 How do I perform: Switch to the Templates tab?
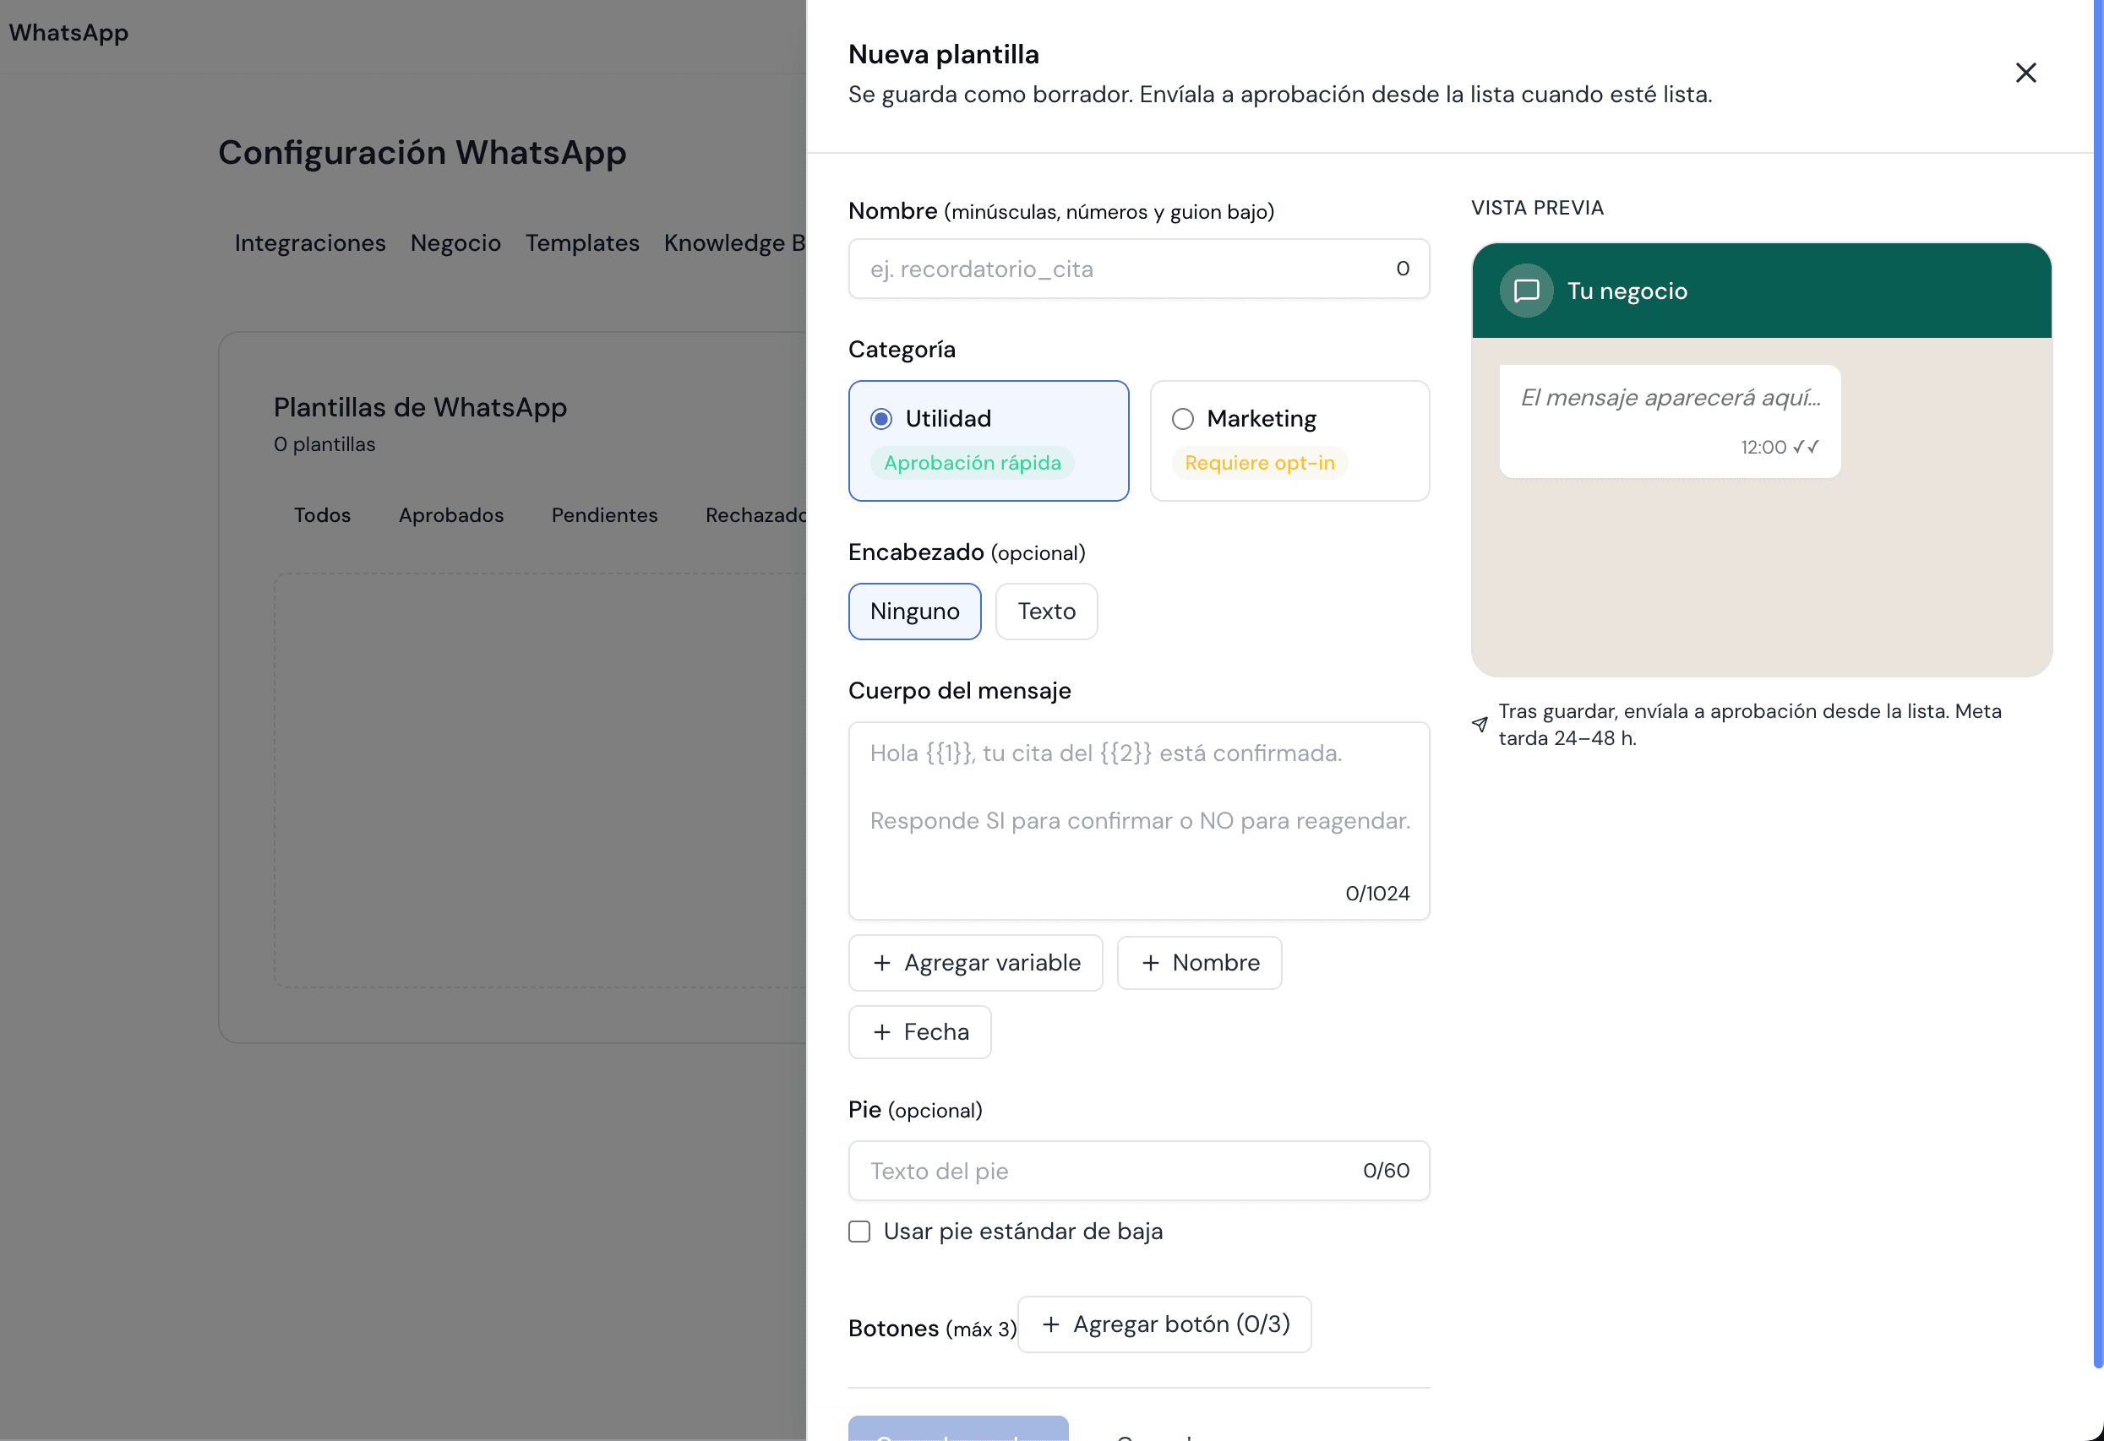tap(582, 242)
